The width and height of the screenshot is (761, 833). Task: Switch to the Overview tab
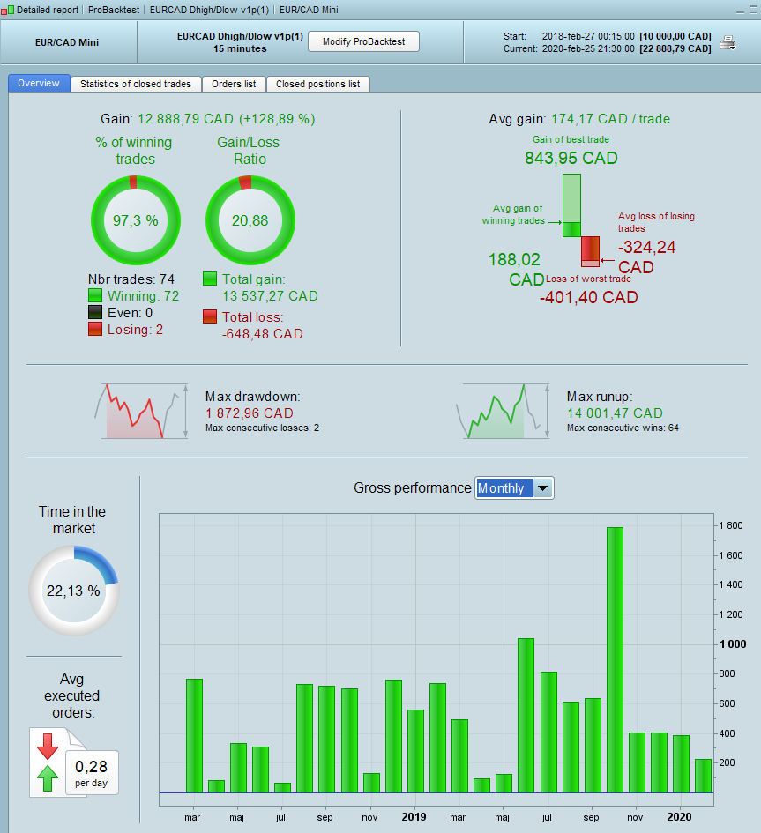click(39, 84)
